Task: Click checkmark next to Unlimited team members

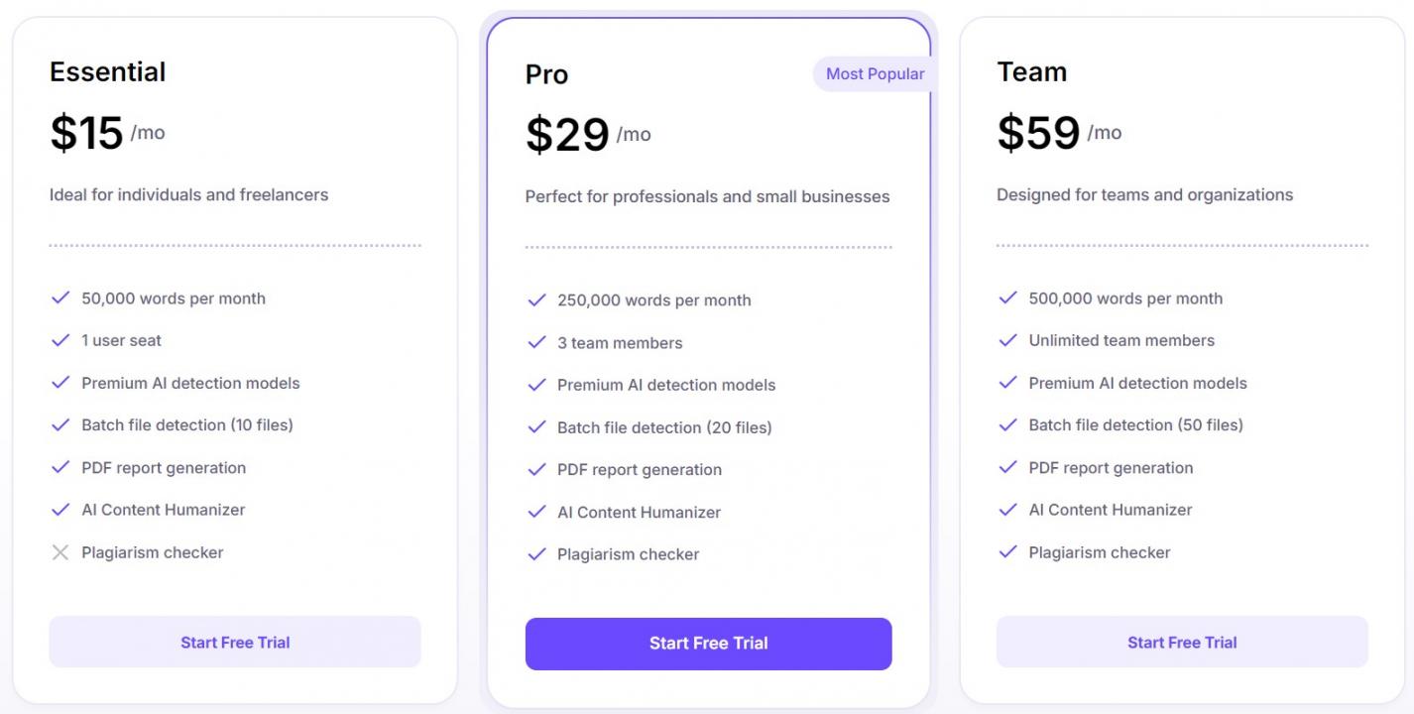Action: coord(1008,340)
